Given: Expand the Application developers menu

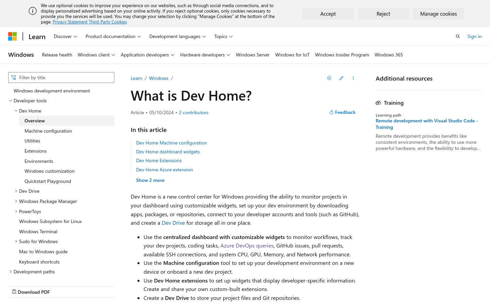Looking at the screenshot, I should pyautogui.click(x=148, y=55).
